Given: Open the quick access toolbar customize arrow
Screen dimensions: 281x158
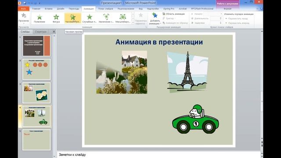Looking at the screenshot, I should 40,3.
